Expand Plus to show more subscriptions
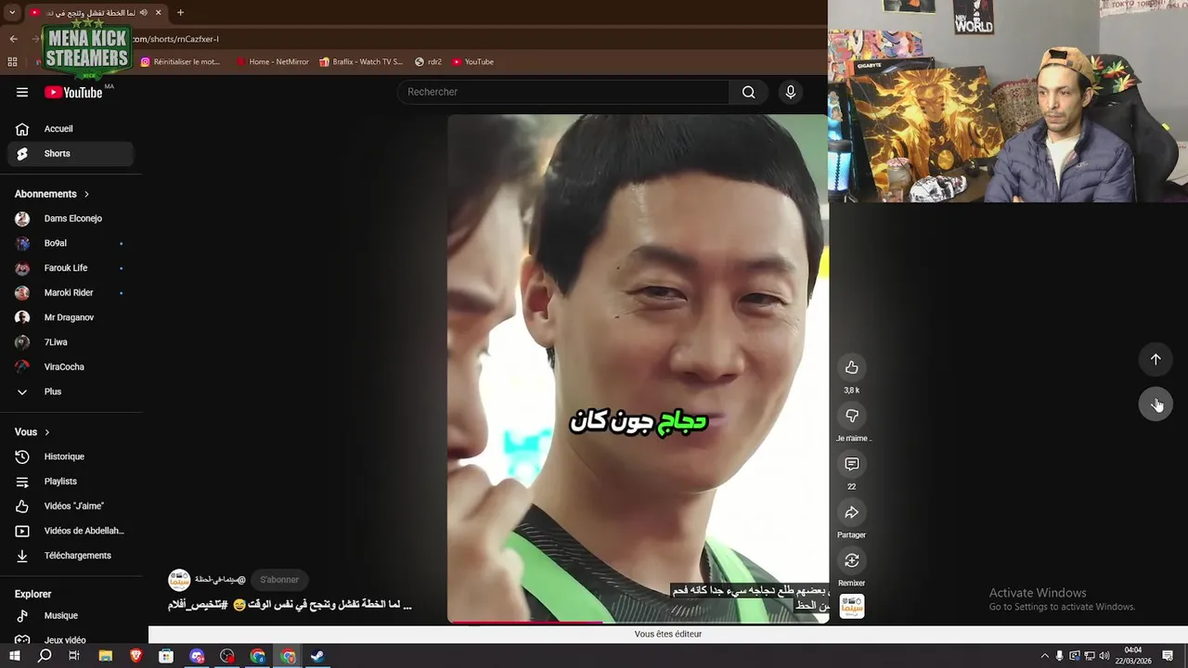Image resolution: width=1188 pixels, height=668 pixels. 71,392
